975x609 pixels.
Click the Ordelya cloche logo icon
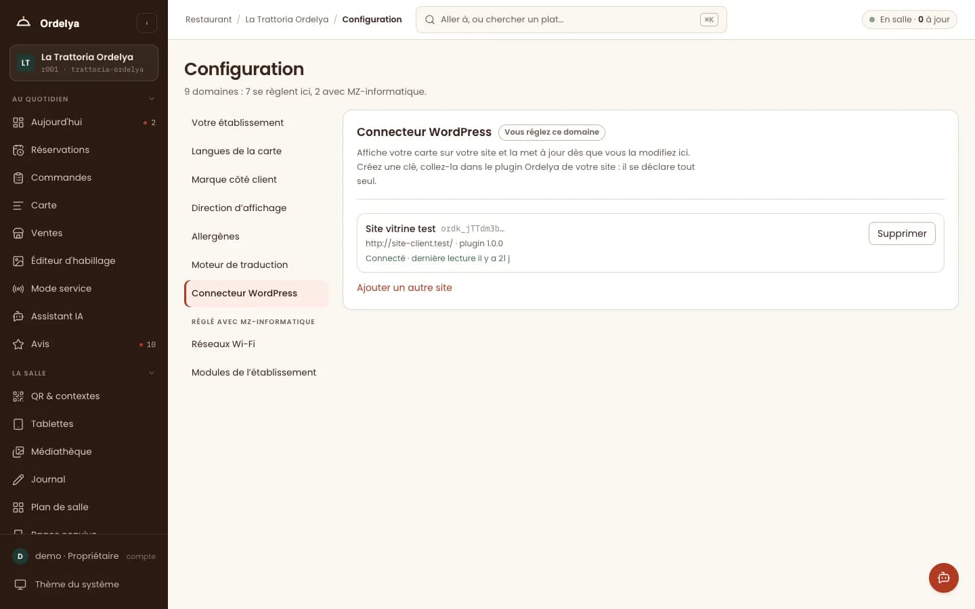click(x=23, y=22)
